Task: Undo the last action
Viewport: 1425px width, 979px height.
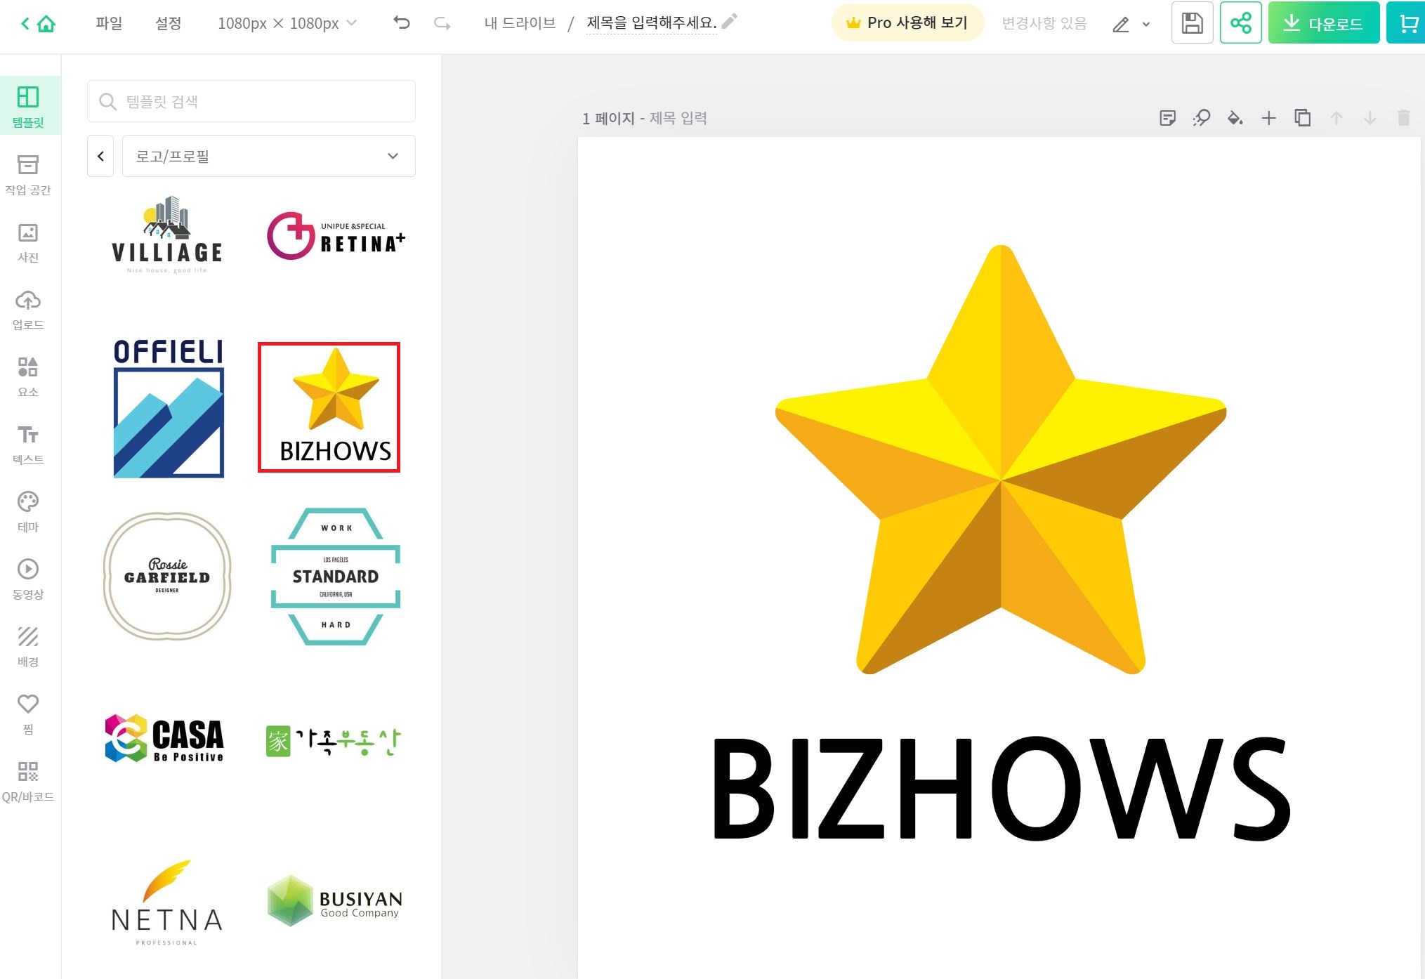Action: [x=402, y=23]
